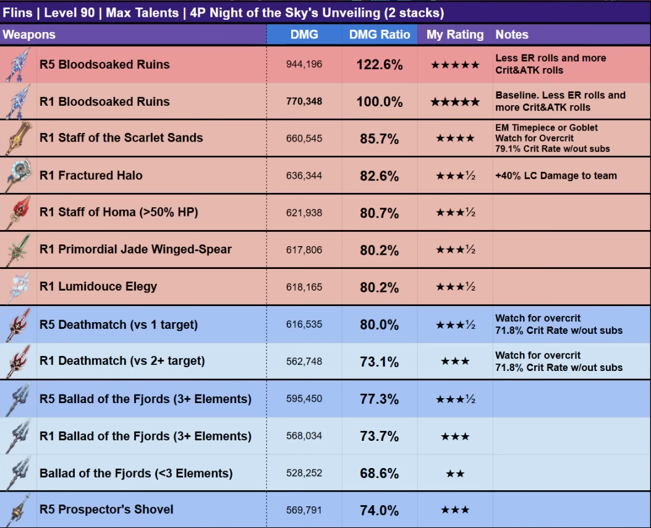Viewport: 651px width, 528px height.
Task: Select the R5 Bloodsoaked Ruins name cell
Action: (151, 64)
